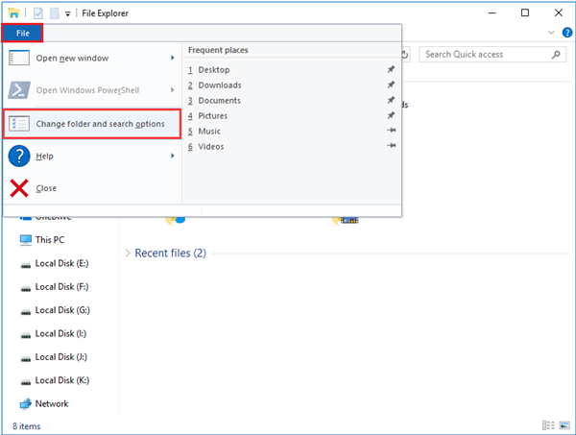Click Close in the File menu

point(92,188)
